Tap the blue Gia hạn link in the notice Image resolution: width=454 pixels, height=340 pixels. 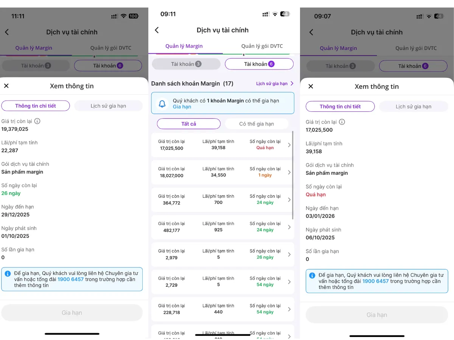pyautogui.click(x=182, y=107)
